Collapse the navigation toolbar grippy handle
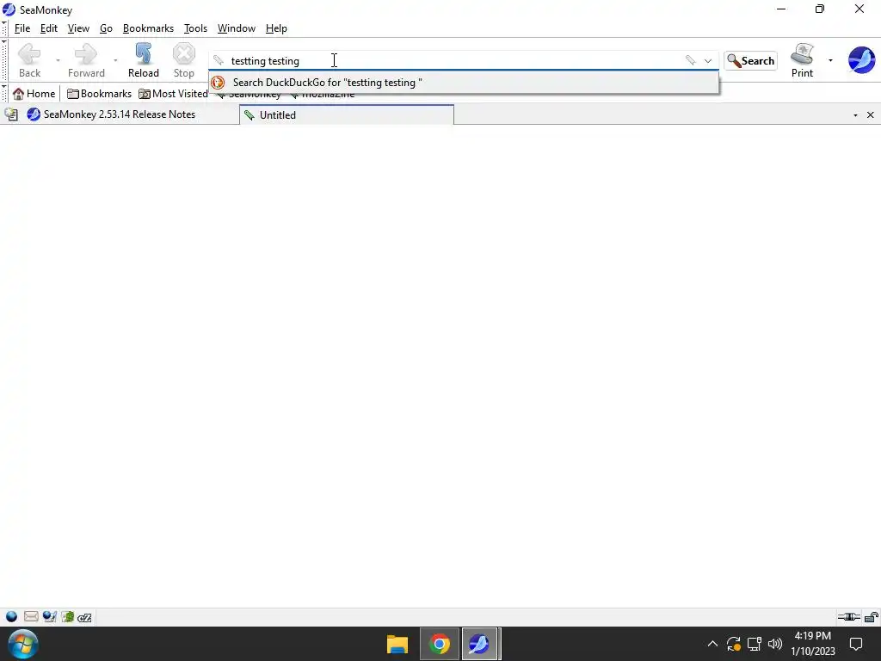This screenshot has width=881, height=661. coord(4,60)
